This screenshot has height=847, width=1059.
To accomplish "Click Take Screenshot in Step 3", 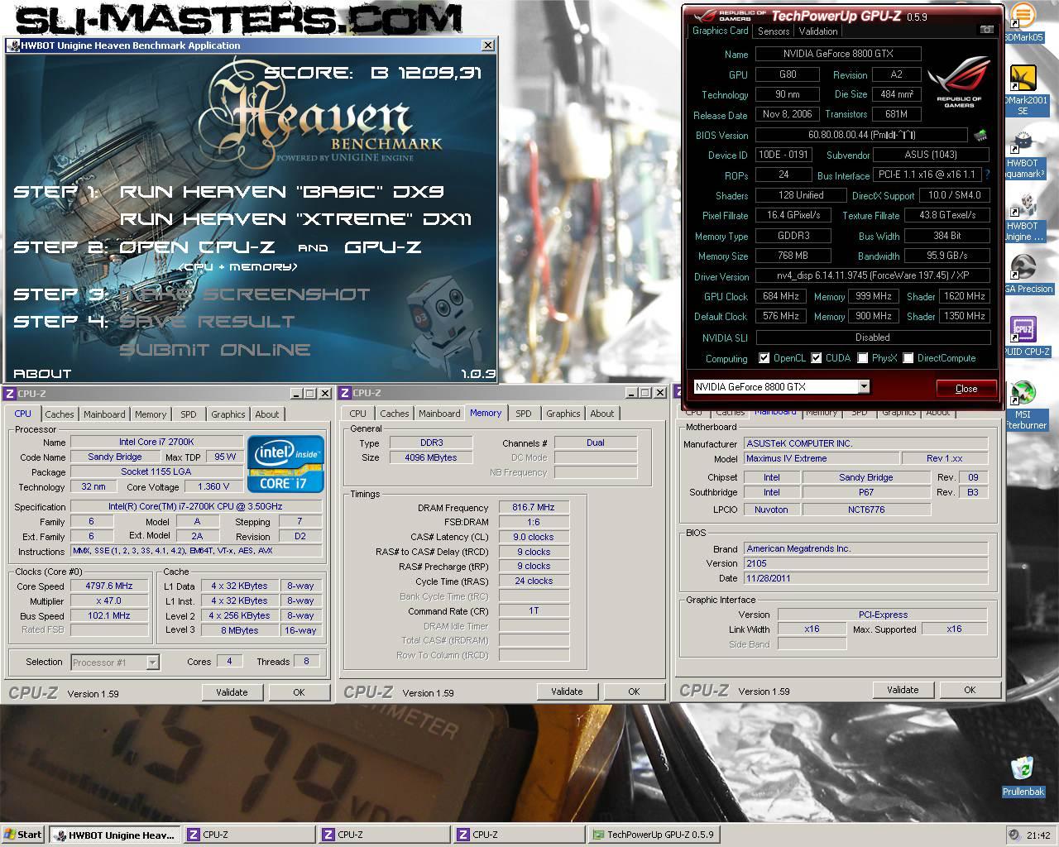I will pyautogui.click(x=245, y=294).
